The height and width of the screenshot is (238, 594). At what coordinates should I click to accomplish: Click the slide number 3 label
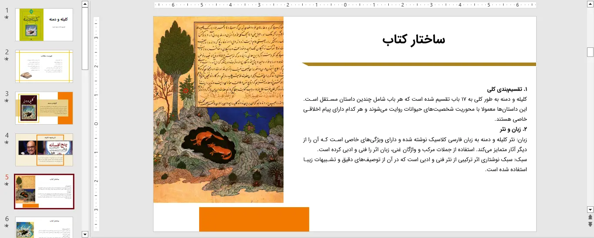(x=7, y=94)
